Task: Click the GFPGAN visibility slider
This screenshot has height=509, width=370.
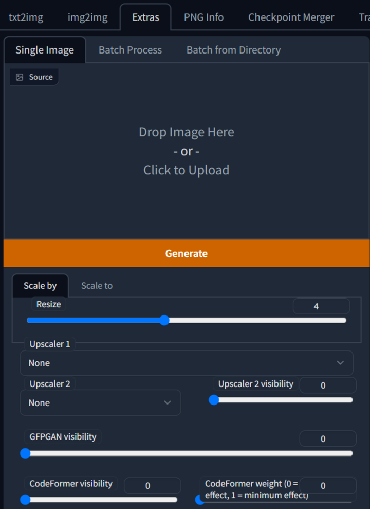Action: (x=188, y=453)
